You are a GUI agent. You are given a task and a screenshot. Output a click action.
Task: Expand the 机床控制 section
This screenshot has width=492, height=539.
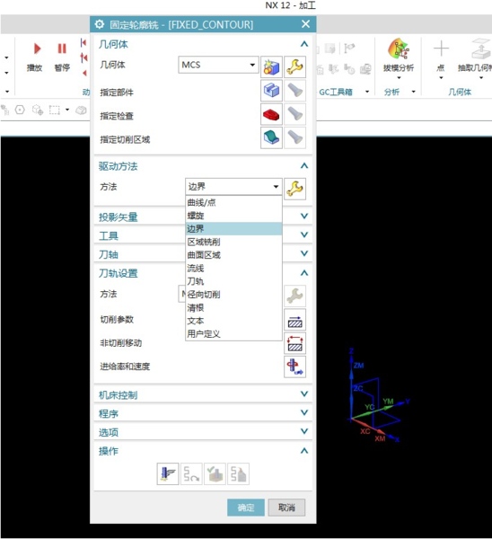click(203, 394)
